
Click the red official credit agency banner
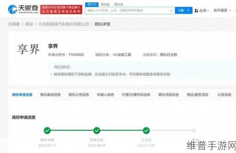[x=61, y=9]
